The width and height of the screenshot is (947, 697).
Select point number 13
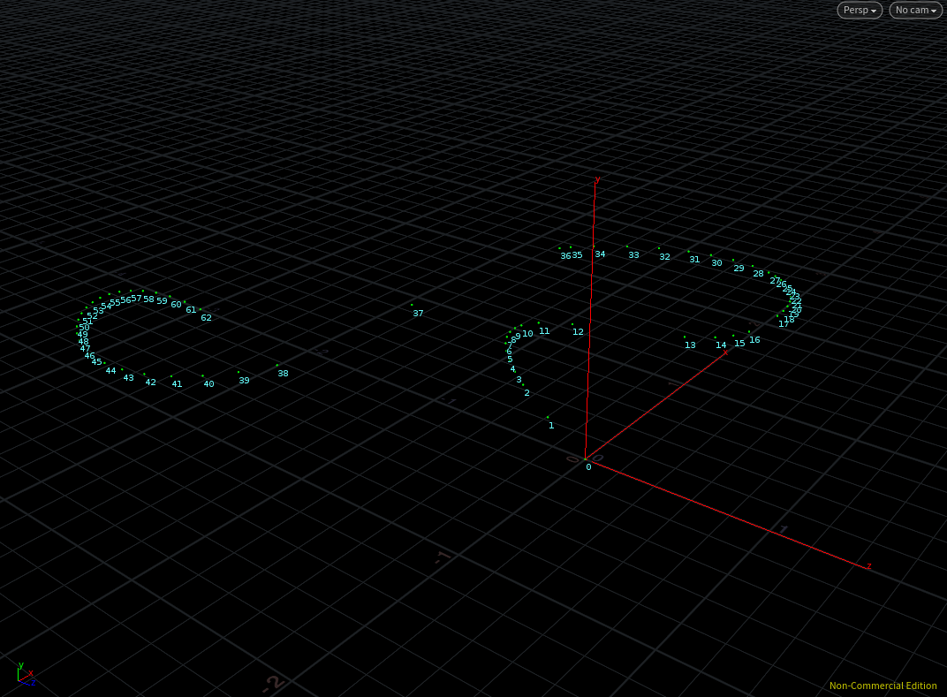pos(690,345)
